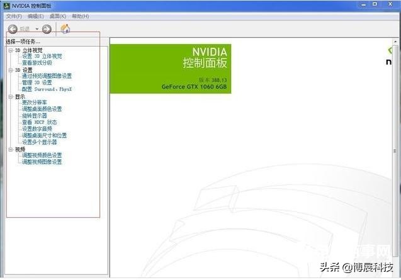This screenshot has width=401, height=280.
Task: Select 设置多个显示器 in the tree
Action: 40,142
